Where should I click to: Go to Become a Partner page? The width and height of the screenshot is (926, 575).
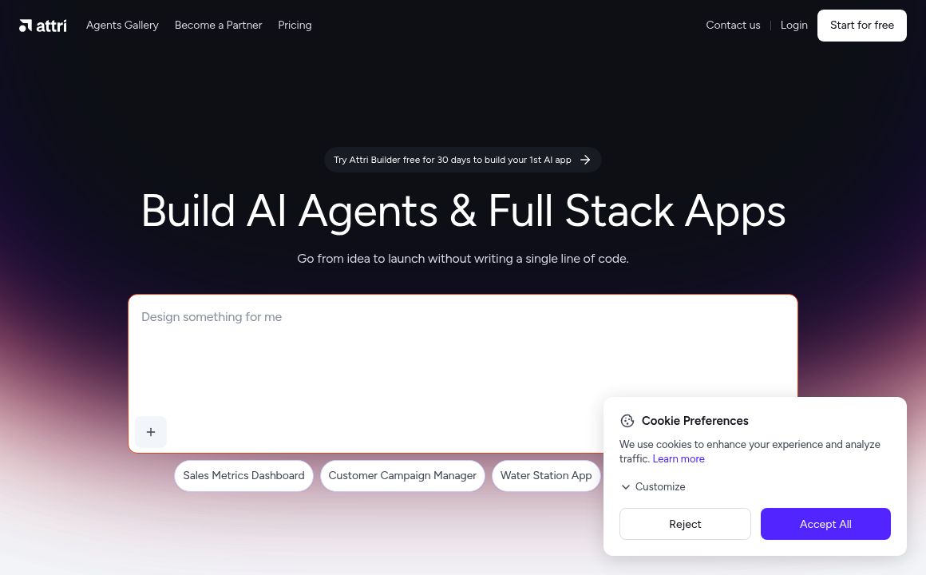click(x=218, y=26)
